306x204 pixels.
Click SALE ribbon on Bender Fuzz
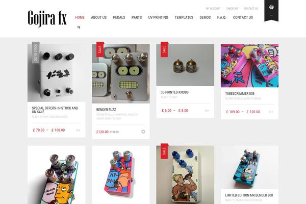pyautogui.click(x=100, y=49)
